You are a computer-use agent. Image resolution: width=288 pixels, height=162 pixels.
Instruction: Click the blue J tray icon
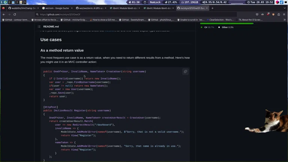click(x=281, y=2)
